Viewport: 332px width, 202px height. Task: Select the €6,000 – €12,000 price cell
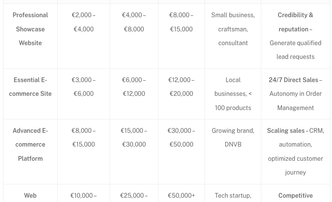coord(134,87)
